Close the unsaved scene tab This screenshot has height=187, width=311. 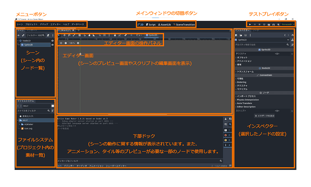pos(73,30)
